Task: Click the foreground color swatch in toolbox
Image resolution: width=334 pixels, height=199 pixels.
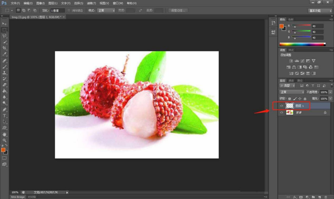Action: point(3,150)
